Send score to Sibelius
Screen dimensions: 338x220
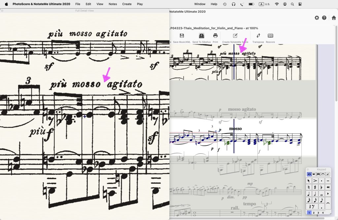click(x=201, y=36)
